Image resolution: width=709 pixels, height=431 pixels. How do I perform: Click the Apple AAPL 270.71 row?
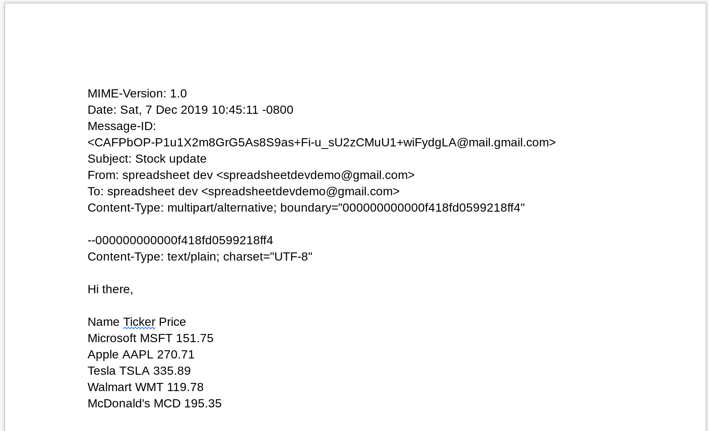click(x=141, y=355)
